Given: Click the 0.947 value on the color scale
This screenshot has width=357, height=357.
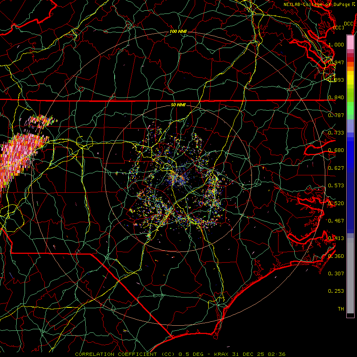Looking at the screenshot, I should (336, 62).
